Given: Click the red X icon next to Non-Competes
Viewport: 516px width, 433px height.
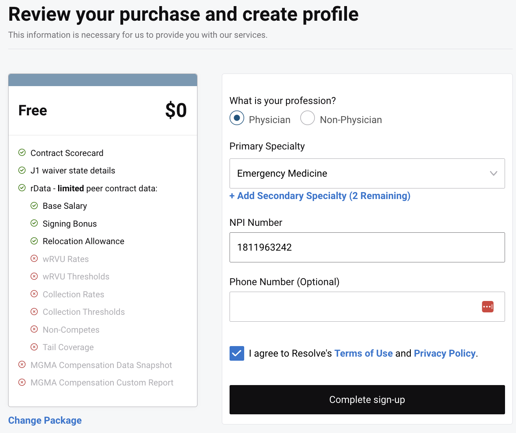Looking at the screenshot, I should click(x=34, y=329).
